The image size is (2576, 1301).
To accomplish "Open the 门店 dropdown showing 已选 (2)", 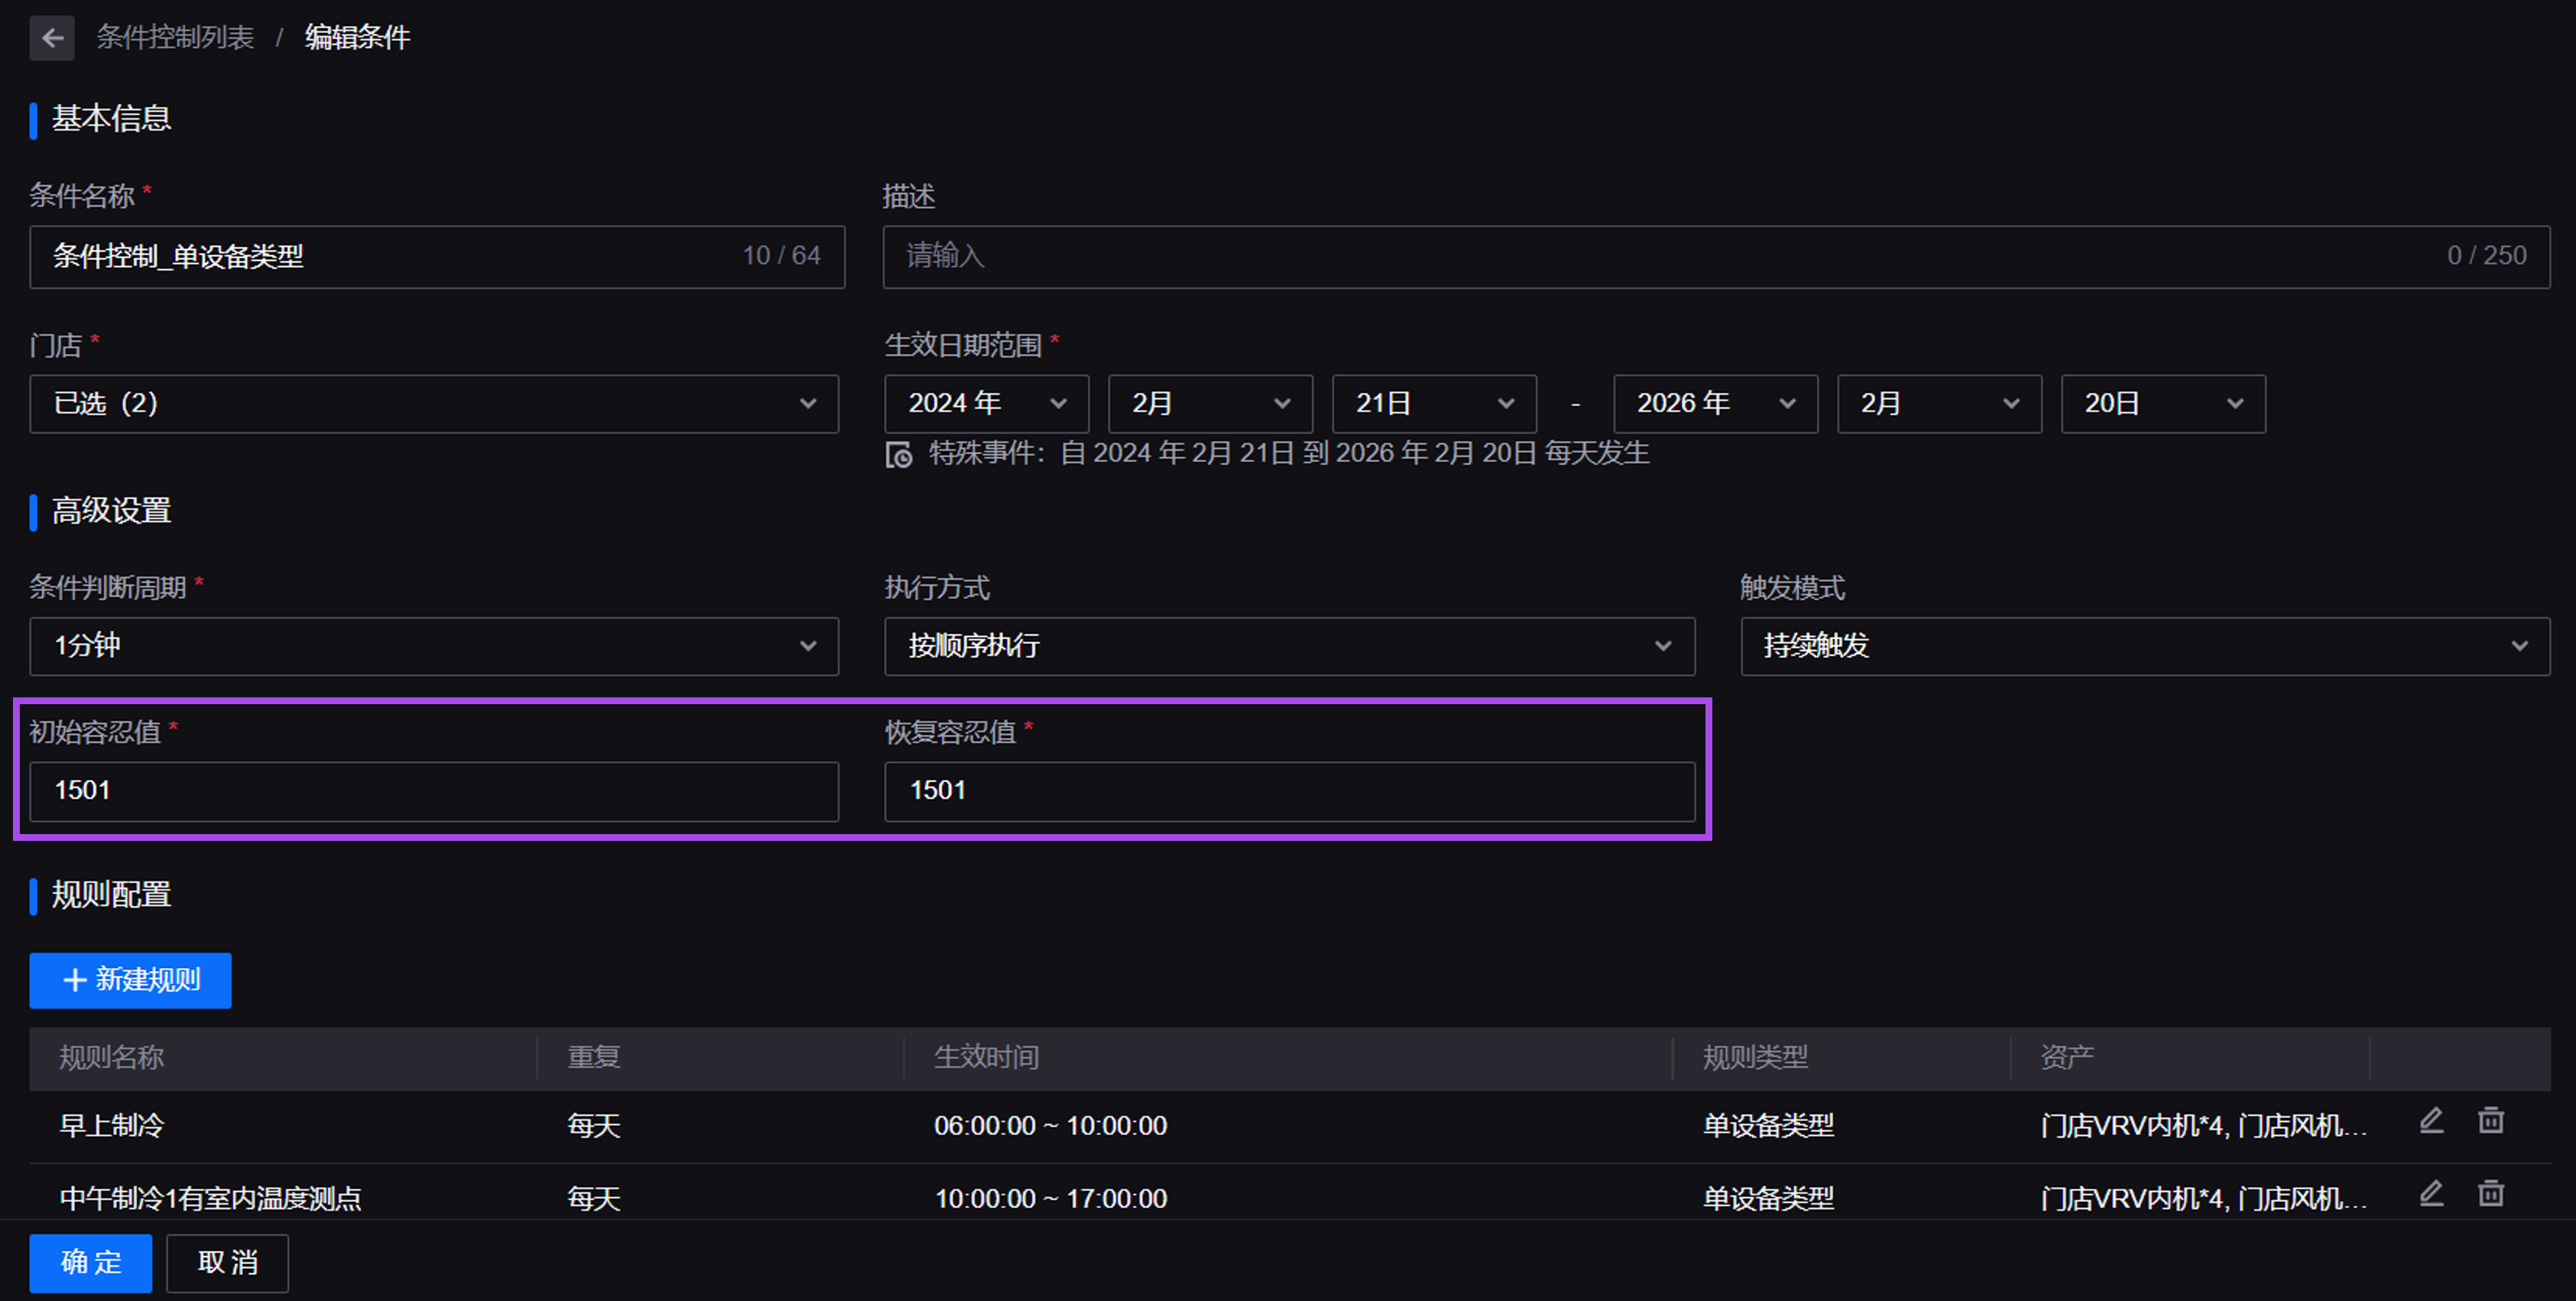I will pos(433,404).
